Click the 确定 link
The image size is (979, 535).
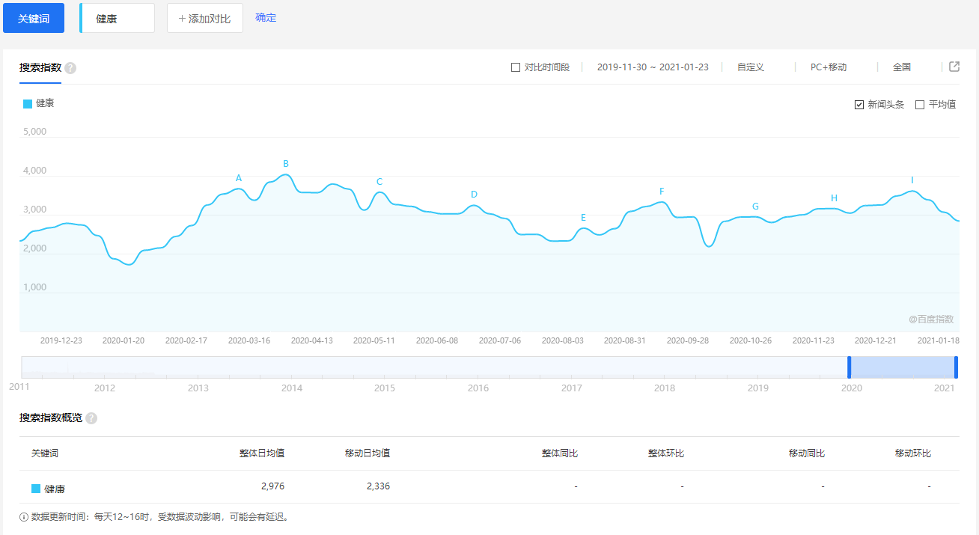[266, 17]
